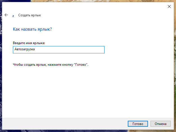Go back with the arrow icon
This screenshot has width=176, height=132.
point(6,15)
